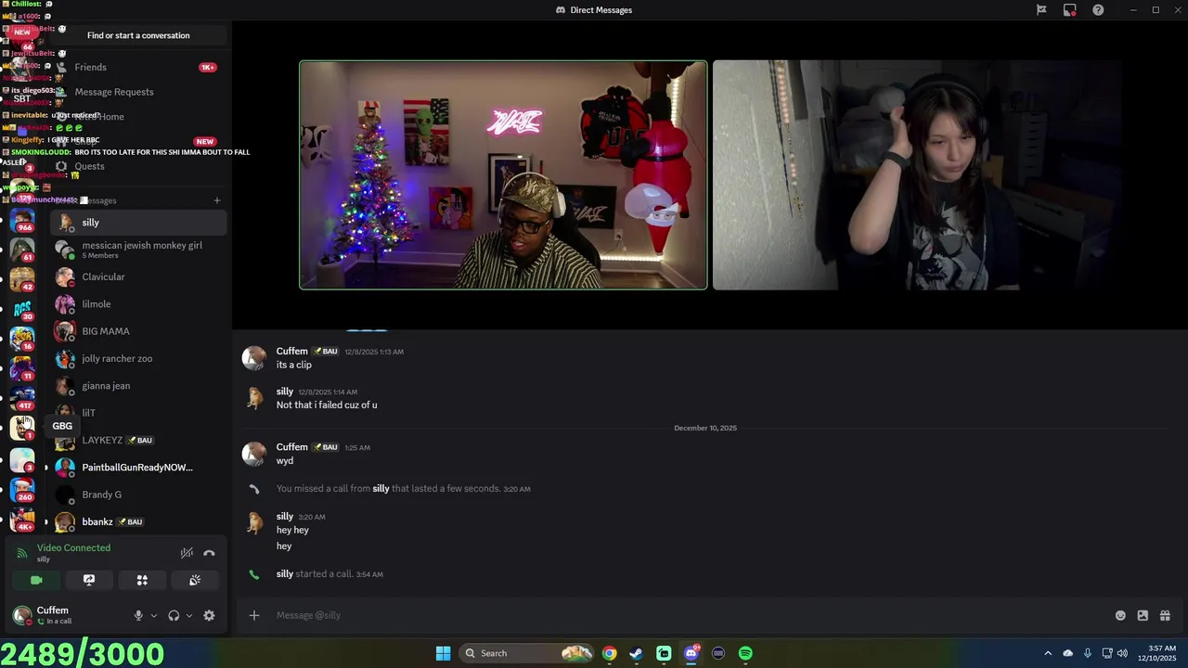Focus silly's video tile
The image size is (1188, 668).
(917, 175)
